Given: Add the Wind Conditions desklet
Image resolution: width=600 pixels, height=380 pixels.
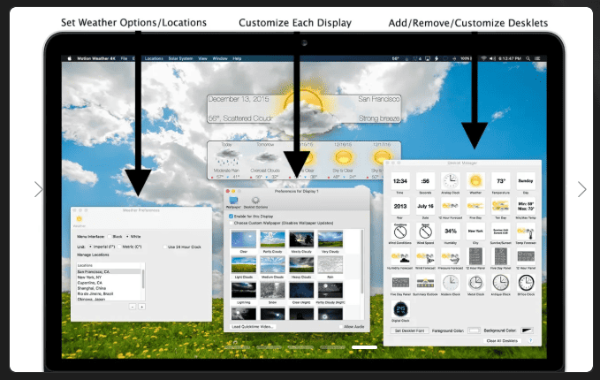Looking at the screenshot, I should tap(400, 232).
